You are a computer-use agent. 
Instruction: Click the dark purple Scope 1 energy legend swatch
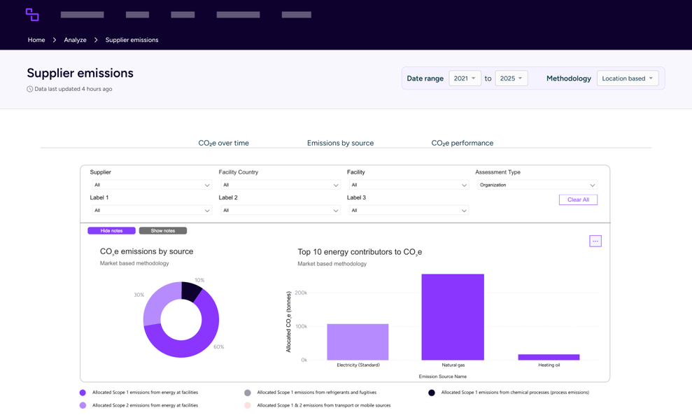[83, 393]
